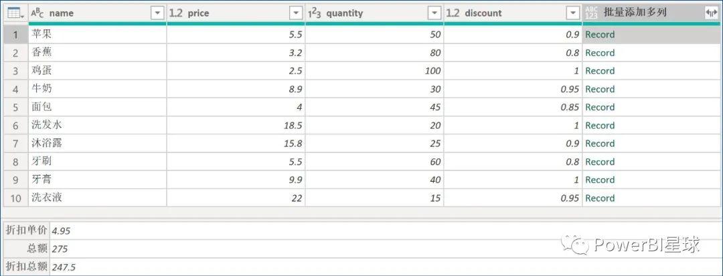Viewport: 723px width, 276px height.
Task: Open the Record link in the 鸡蛋 row
Action: [600, 71]
